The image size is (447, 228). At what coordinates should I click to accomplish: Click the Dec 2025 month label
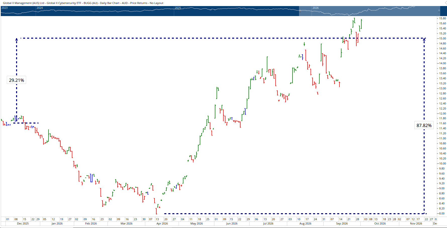click(x=23, y=223)
